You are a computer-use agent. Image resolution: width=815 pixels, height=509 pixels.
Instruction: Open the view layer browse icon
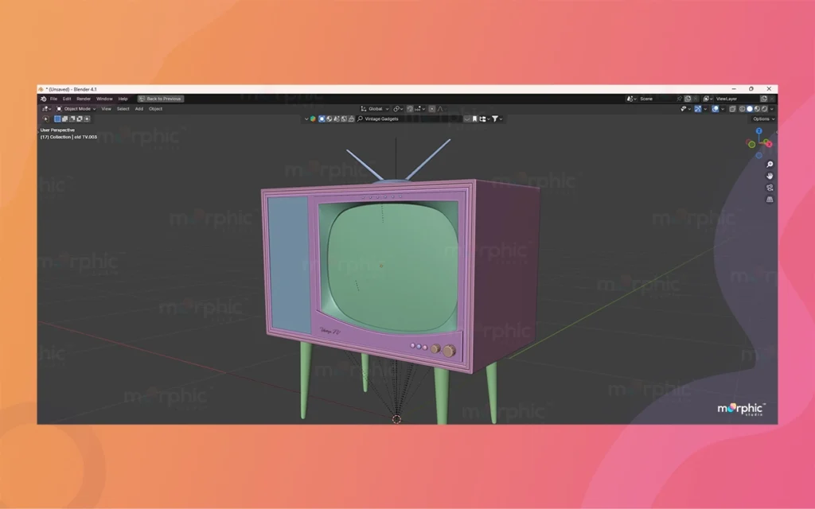point(708,99)
